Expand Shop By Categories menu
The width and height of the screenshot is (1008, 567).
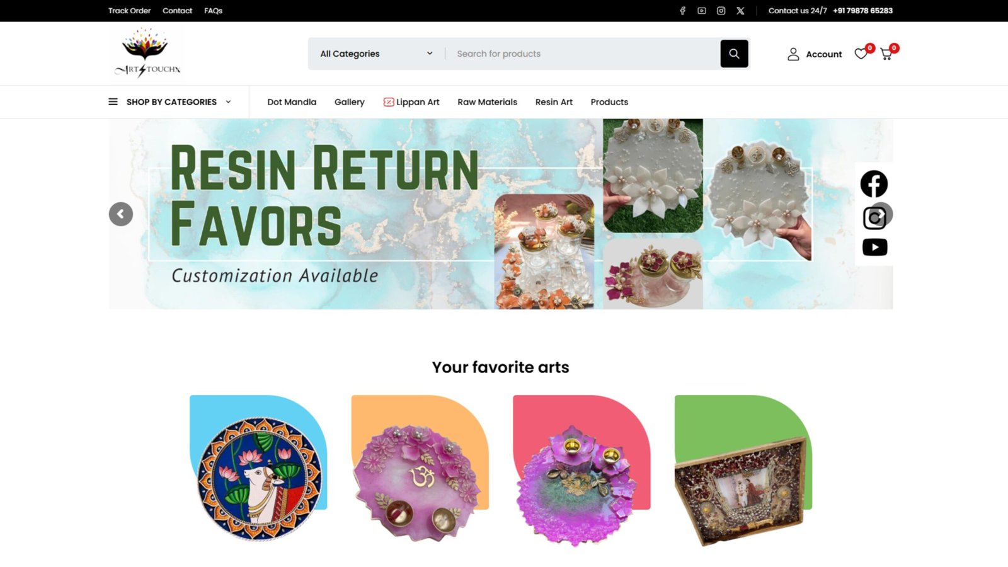click(x=170, y=102)
